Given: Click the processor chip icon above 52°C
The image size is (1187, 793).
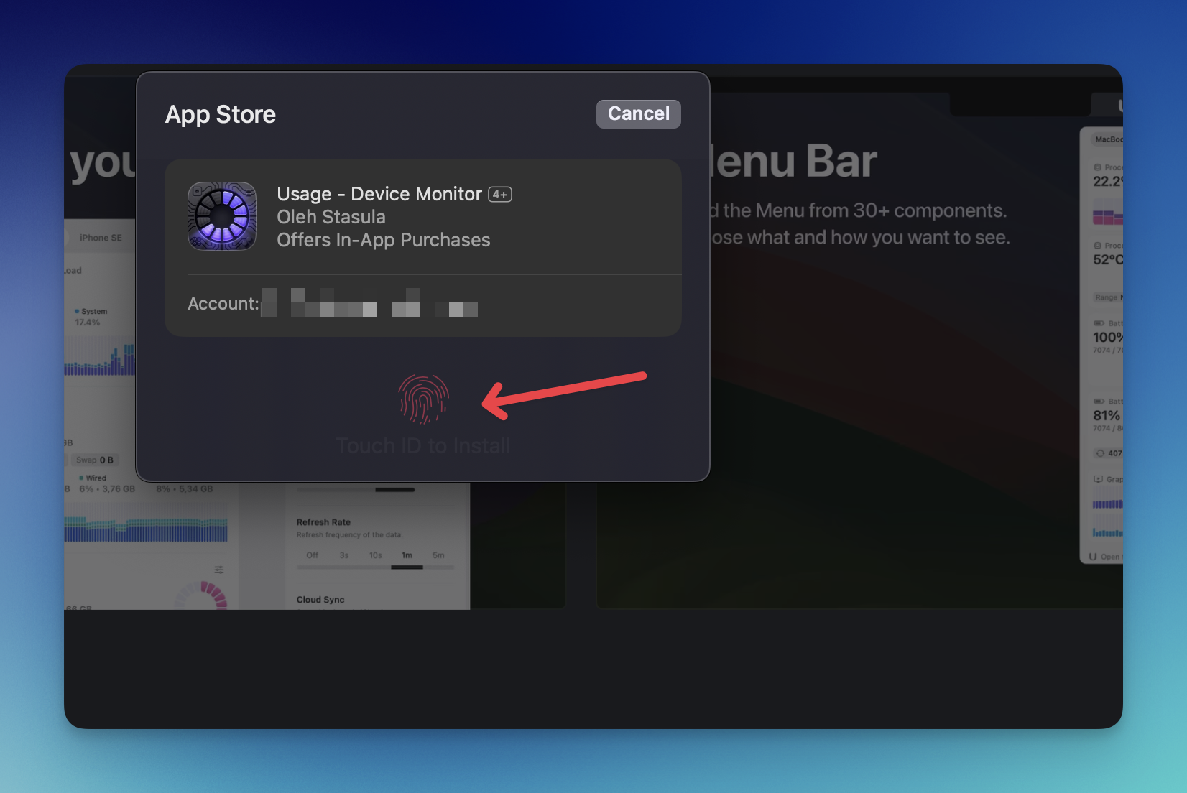Looking at the screenshot, I should [x=1097, y=246].
